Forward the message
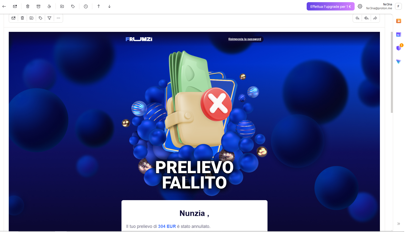 pos(375,18)
